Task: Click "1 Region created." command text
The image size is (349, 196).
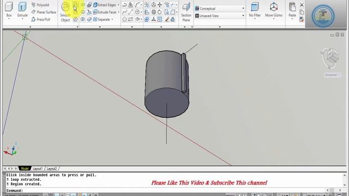Action: click(24, 184)
